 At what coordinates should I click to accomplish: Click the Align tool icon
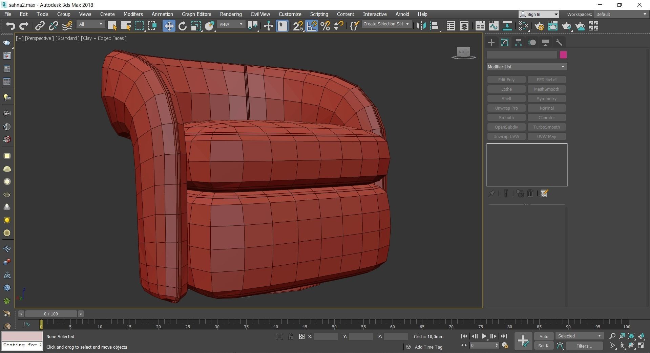click(x=435, y=26)
